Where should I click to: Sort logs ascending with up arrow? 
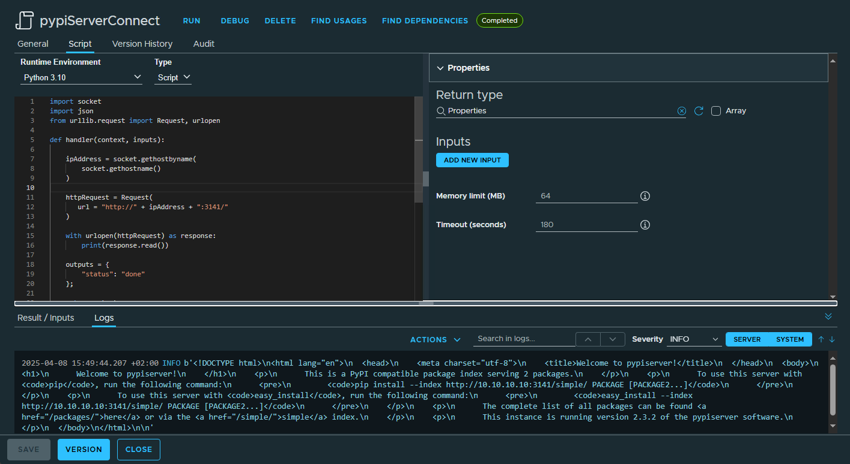coord(821,339)
